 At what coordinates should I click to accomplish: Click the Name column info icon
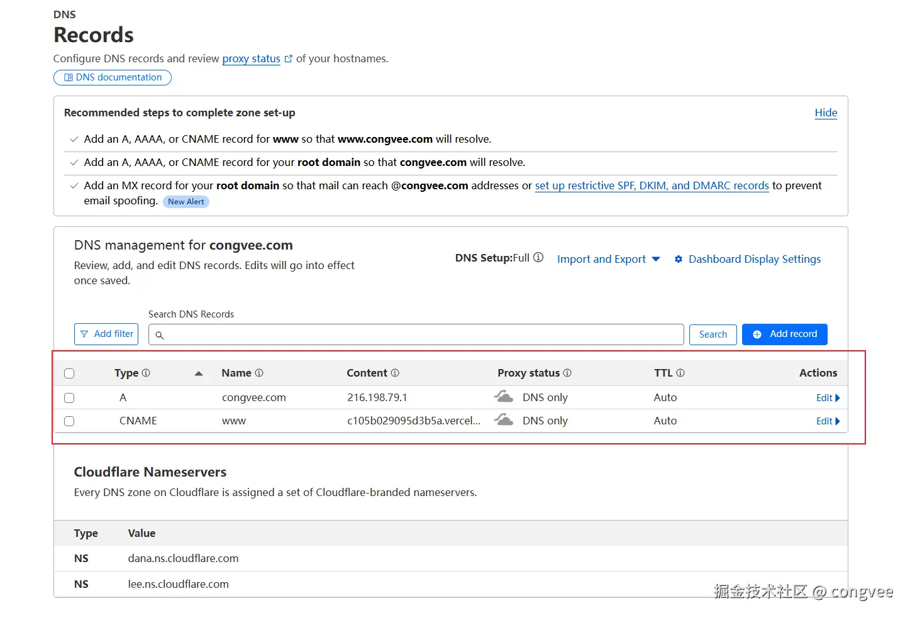(259, 373)
